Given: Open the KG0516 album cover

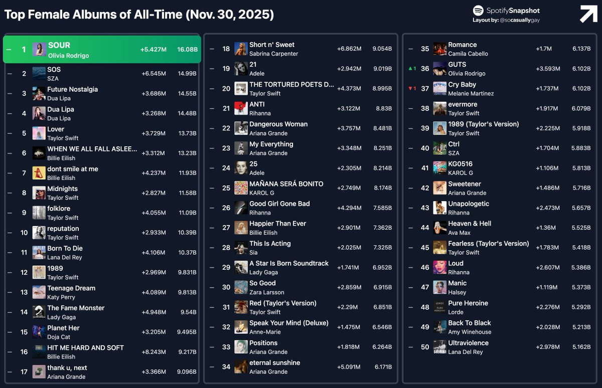Looking at the screenshot, I should point(440,168).
